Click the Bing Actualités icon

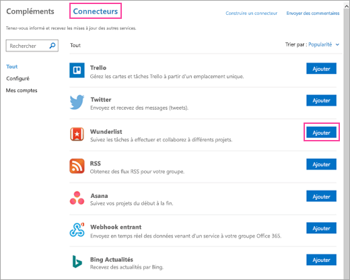pos(77,262)
